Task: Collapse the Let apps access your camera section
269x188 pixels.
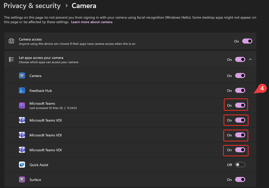Action: click(x=250, y=59)
